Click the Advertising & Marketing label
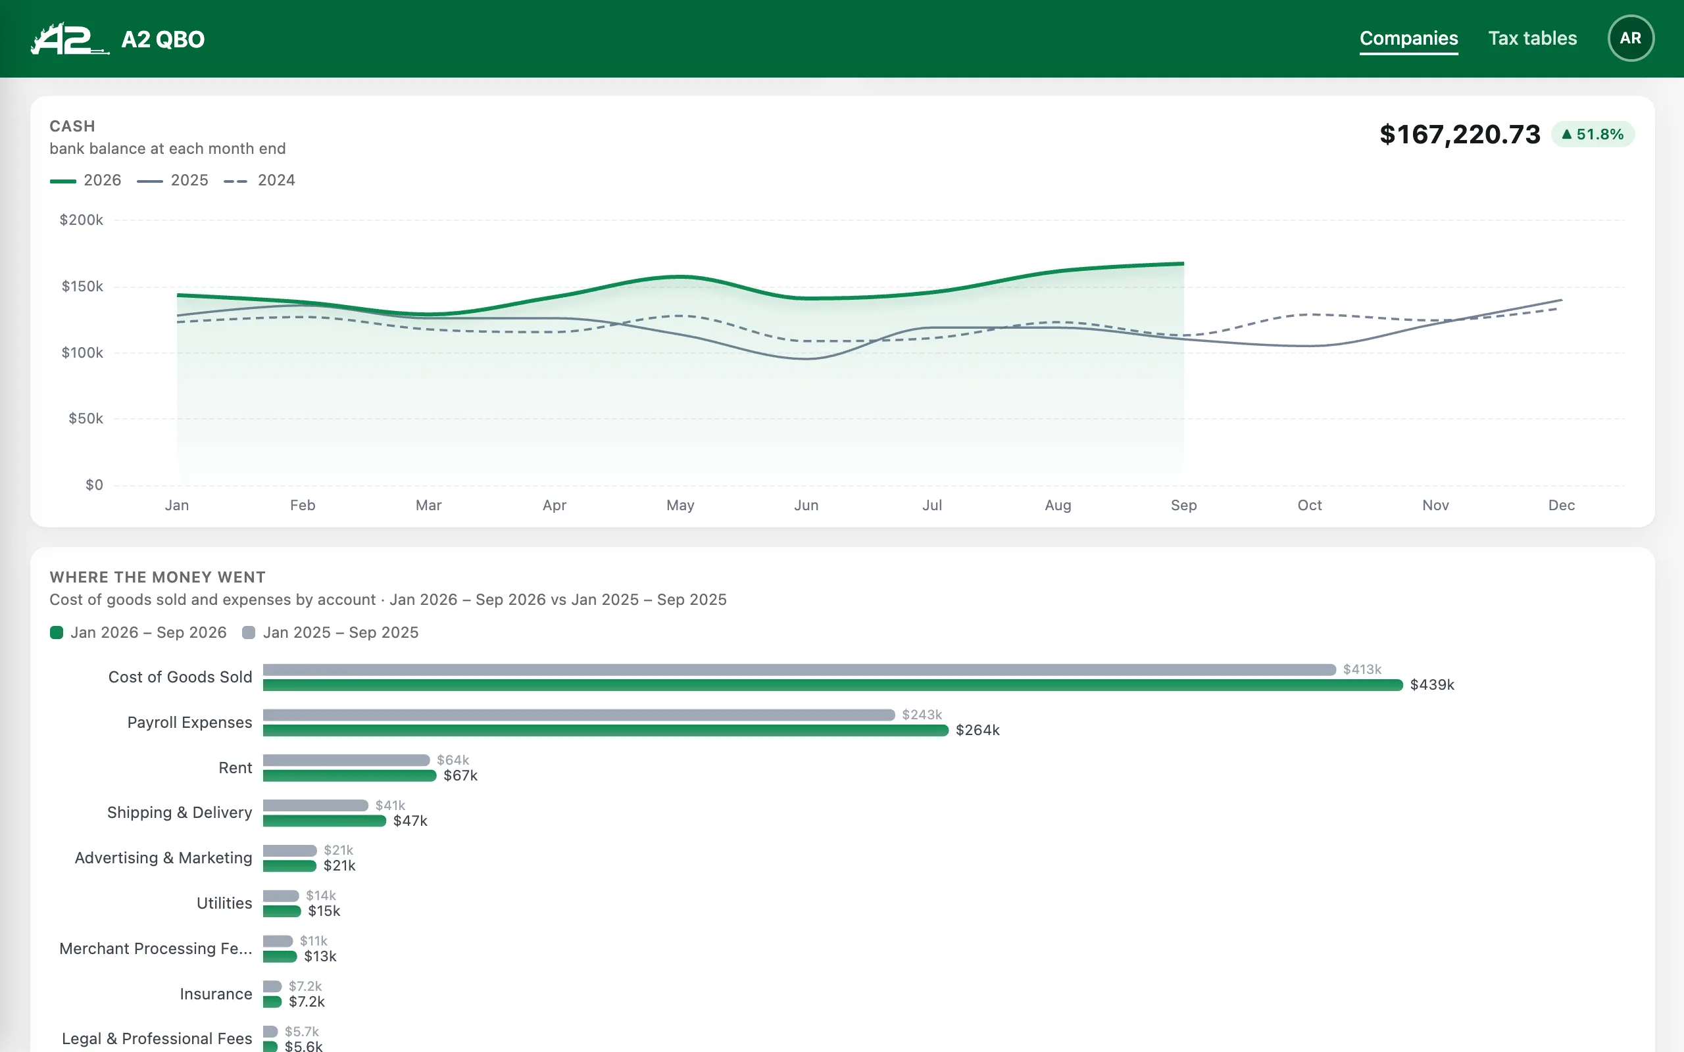This screenshot has height=1052, width=1684. [164, 858]
